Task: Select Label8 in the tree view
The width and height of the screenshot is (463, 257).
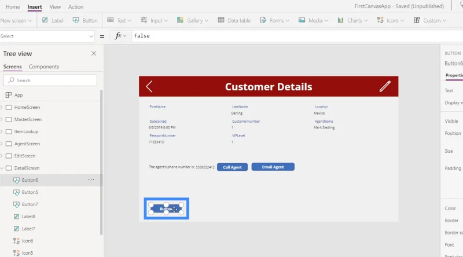Action: [x=28, y=216]
